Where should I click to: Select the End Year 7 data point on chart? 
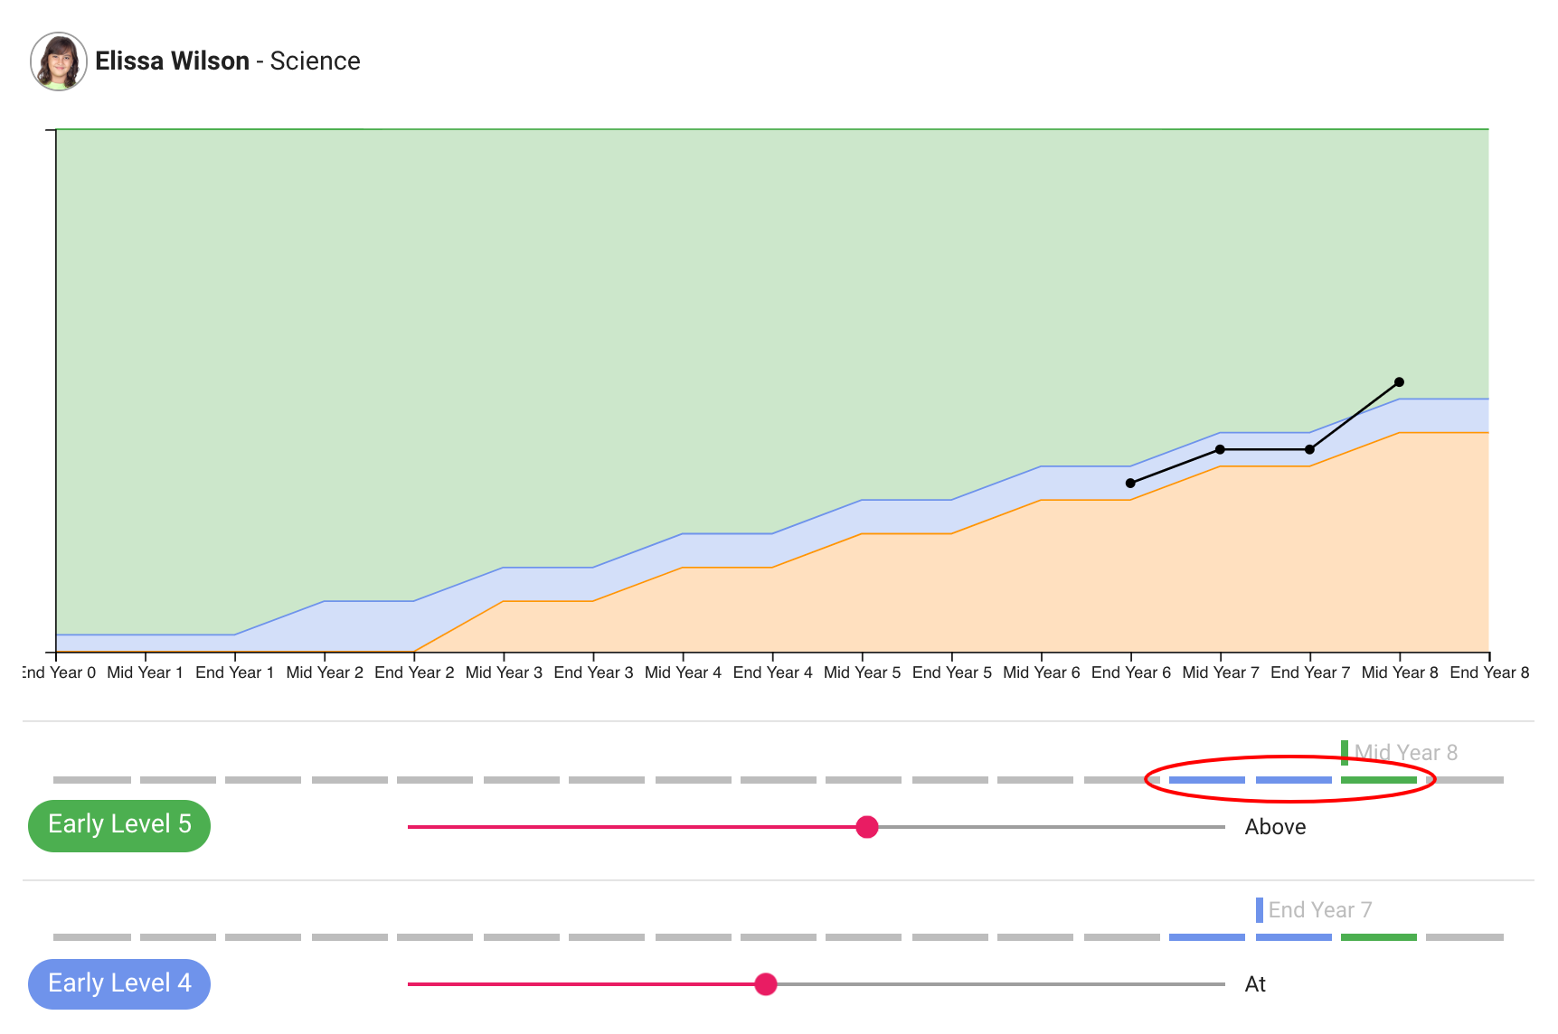(x=1309, y=449)
